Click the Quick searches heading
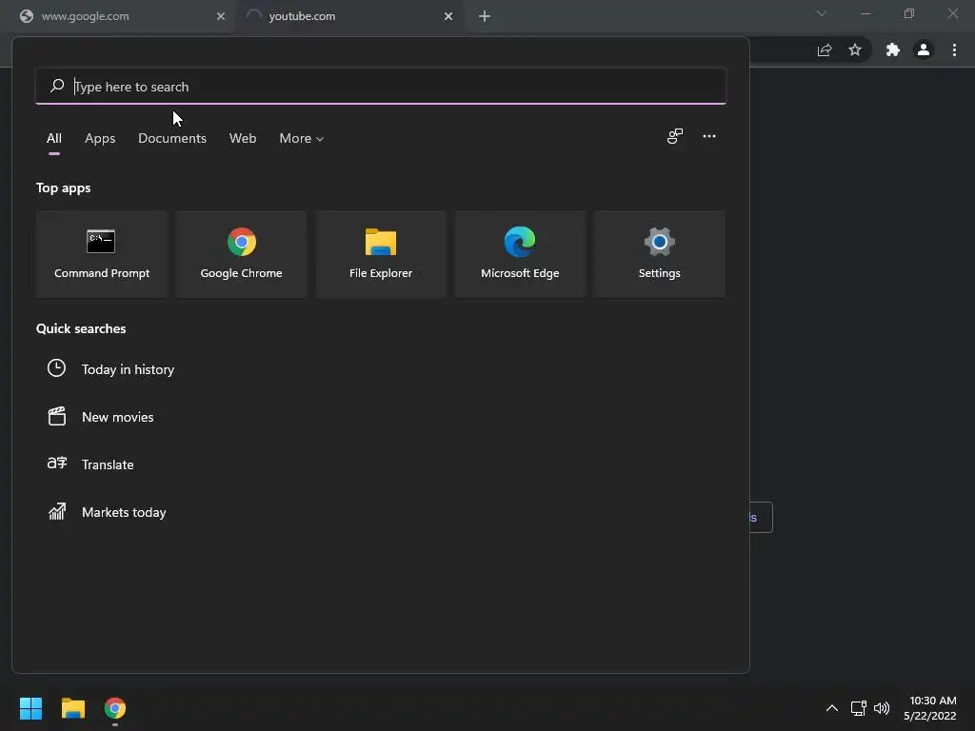The image size is (975, 731). coord(81,328)
